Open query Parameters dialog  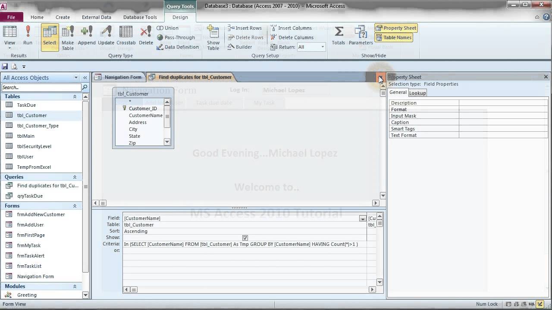pyautogui.click(x=361, y=36)
